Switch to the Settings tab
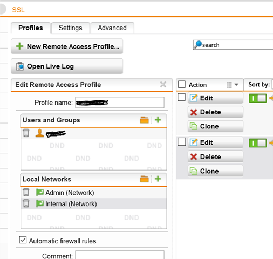This screenshot has height=259, width=273. point(70,28)
